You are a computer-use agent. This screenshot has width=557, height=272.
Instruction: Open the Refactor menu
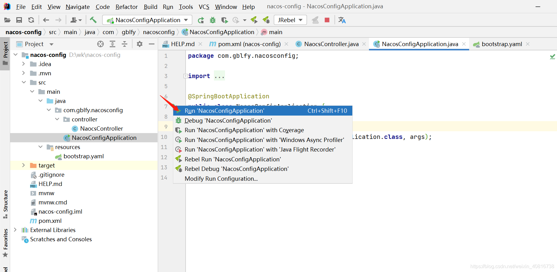tap(127, 7)
